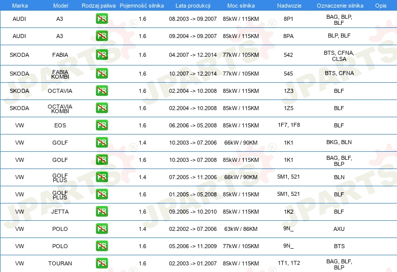
Task: Click engine codes BKG, BLN
Action: point(339,142)
